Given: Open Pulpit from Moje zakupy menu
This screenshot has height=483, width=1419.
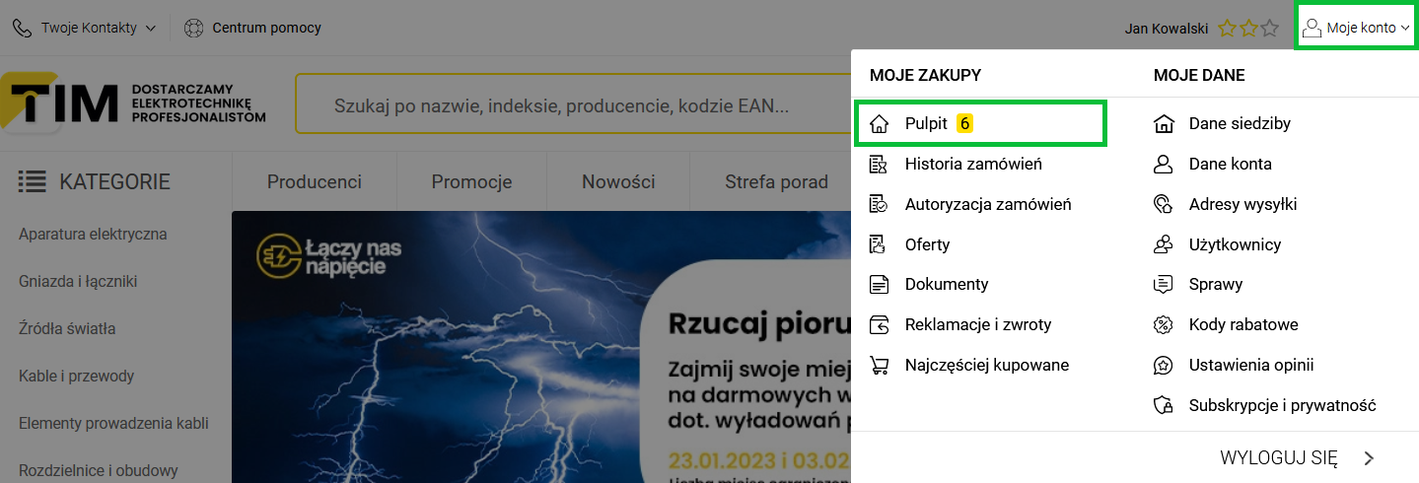Looking at the screenshot, I should pos(980,124).
